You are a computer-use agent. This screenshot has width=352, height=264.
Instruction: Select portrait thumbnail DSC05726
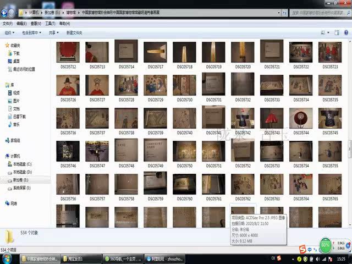click(x=68, y=85)
